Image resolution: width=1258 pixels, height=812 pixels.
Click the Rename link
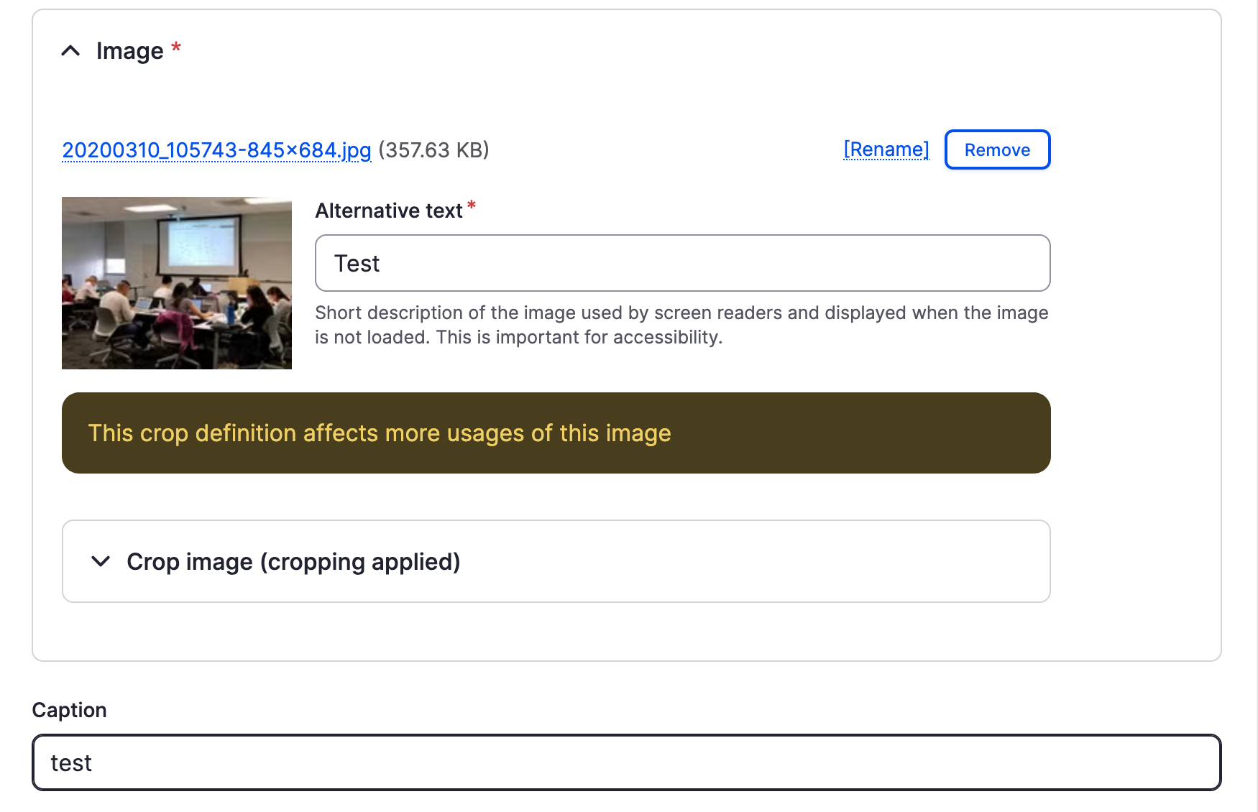(x=886, y=149)
